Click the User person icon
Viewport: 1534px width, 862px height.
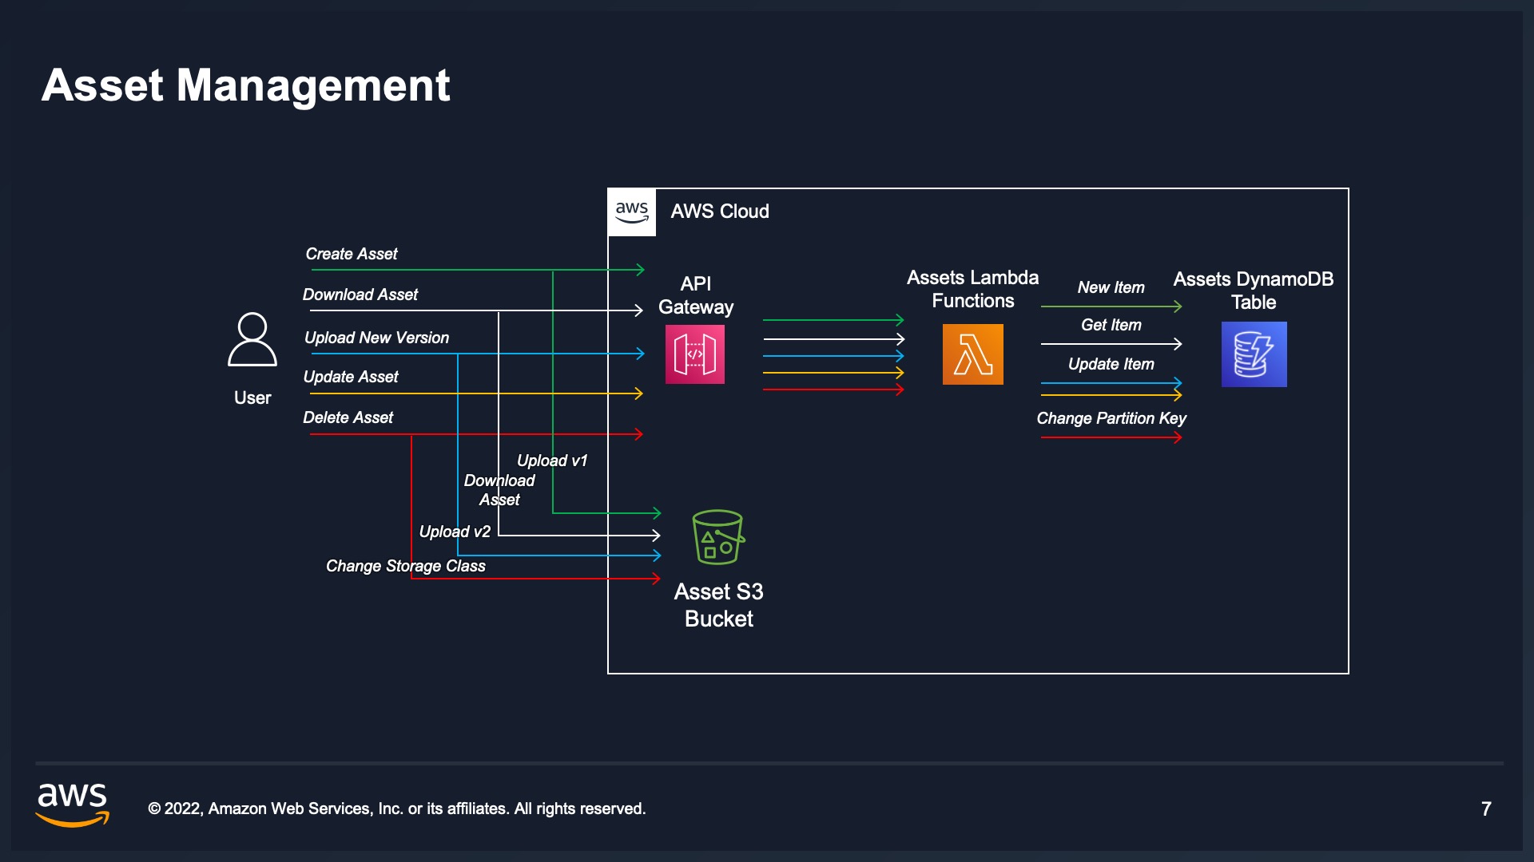point(252,340)
